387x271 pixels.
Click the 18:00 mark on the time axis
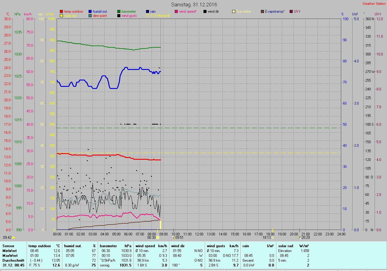tap(270, 234)
